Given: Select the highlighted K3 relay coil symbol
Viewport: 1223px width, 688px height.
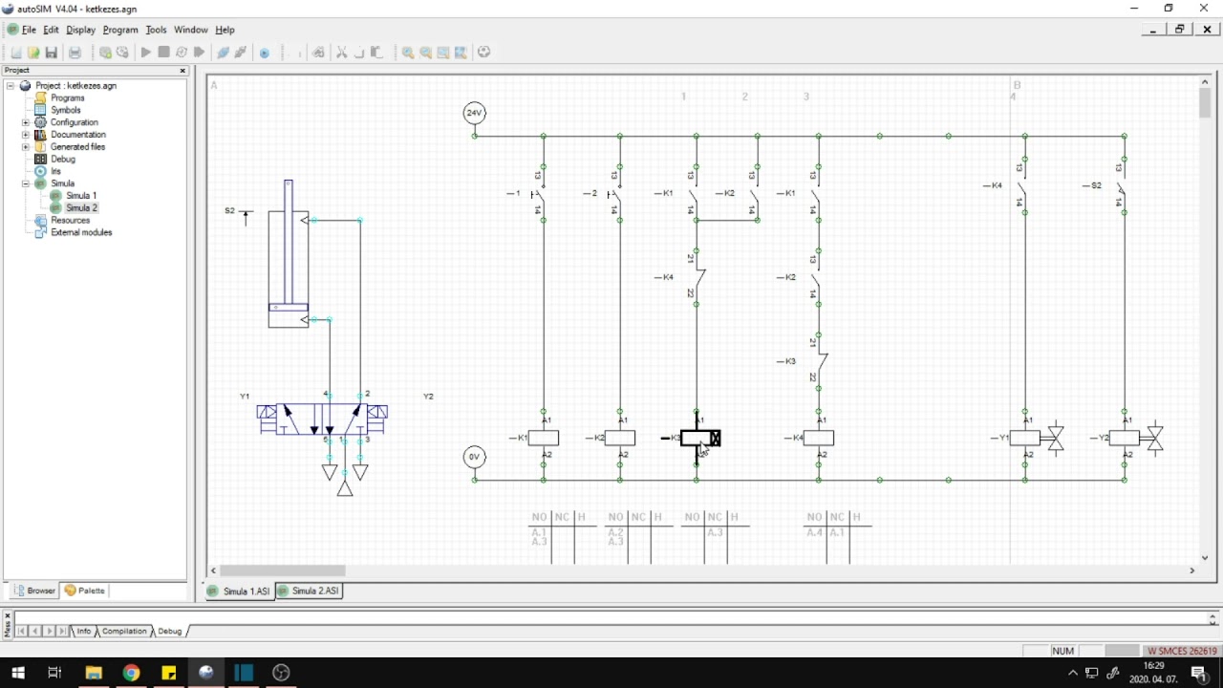Looking at the screenshot, I should [x=700, y=439].
